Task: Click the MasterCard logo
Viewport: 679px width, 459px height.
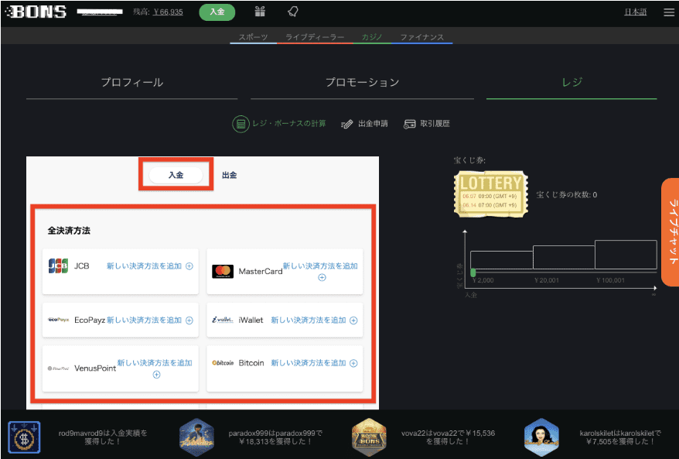Action: tap(223, 272)
